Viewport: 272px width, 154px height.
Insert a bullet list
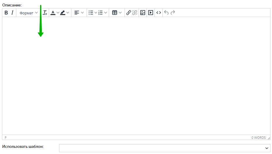pyautogui.click(x=91, y=13)
